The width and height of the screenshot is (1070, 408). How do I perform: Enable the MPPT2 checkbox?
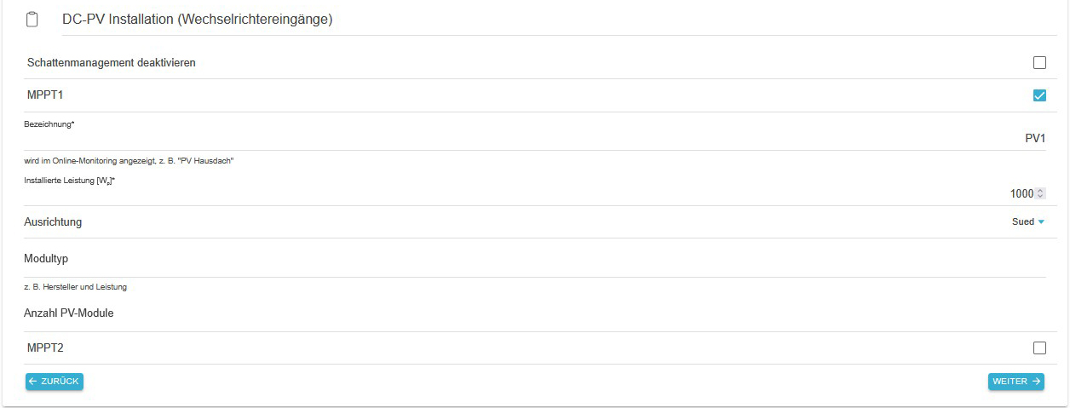coord(1038,348)
